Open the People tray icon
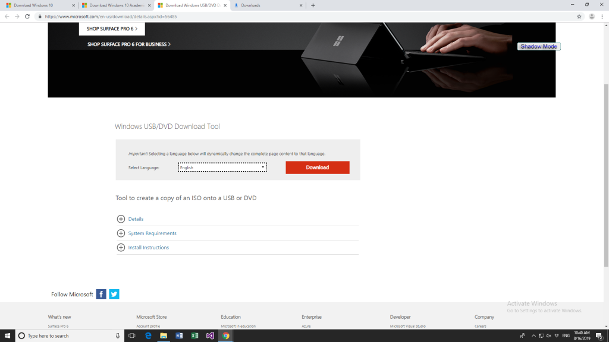The image size is (609, 342). tap(522, 336)
